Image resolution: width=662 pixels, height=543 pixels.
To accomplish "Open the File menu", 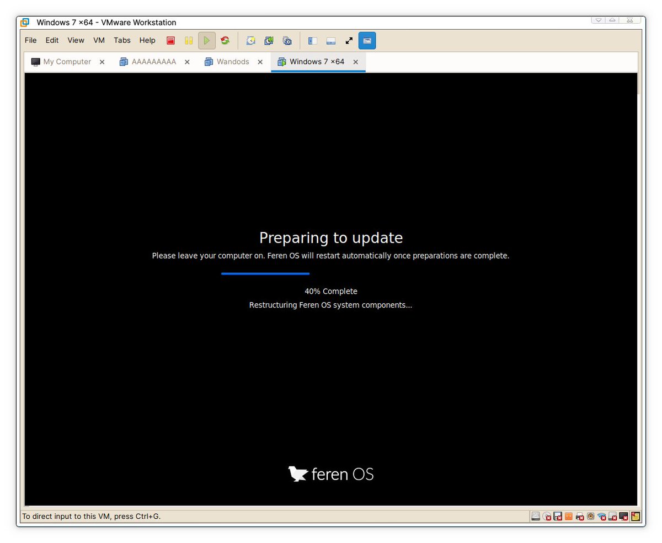I will [x=31, y=40].
